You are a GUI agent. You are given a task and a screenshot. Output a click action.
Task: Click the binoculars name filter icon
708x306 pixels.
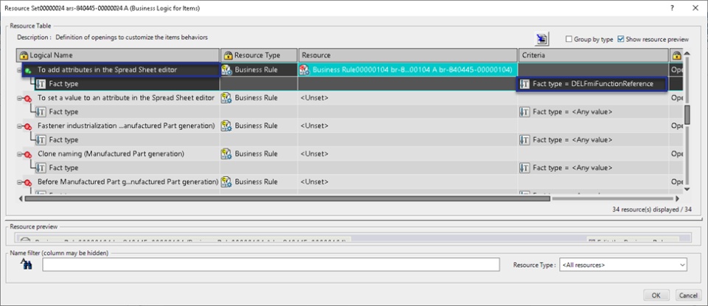click(27, 265)
